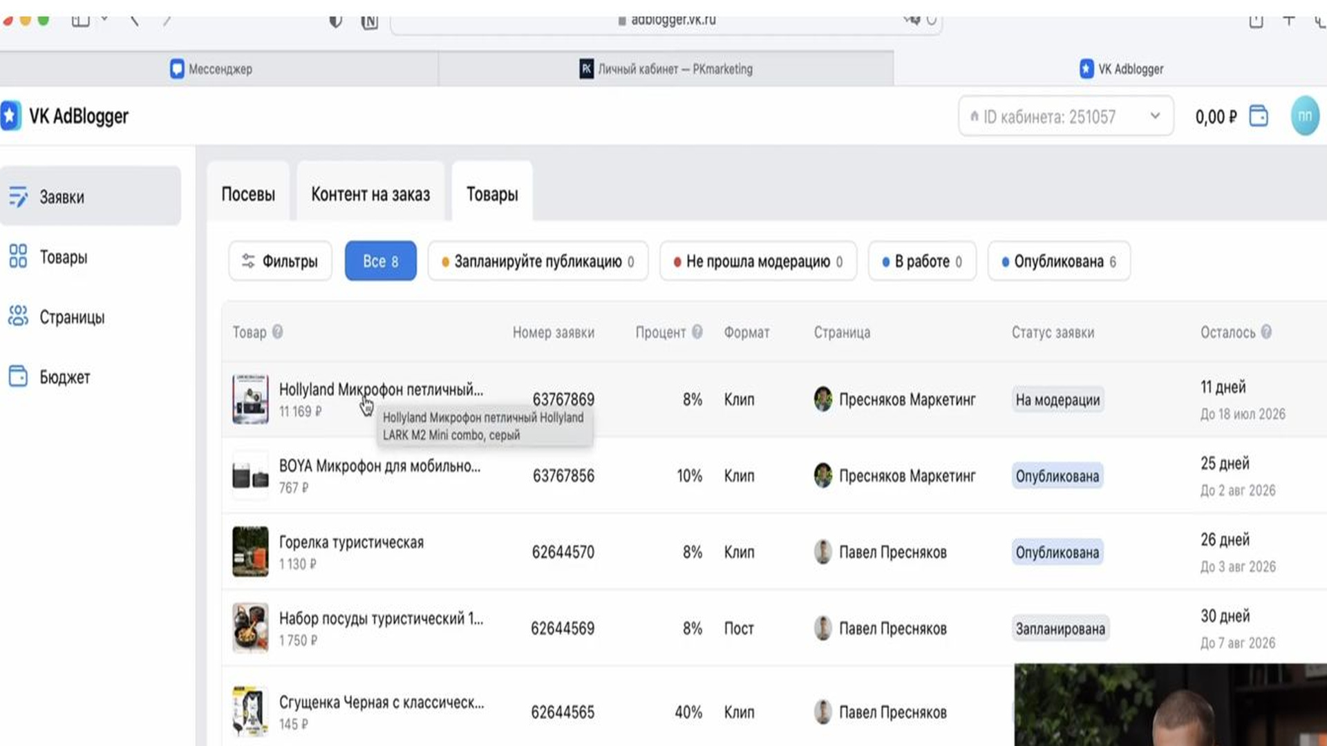Click the browser address bar
1327x746 pixels.
(x=667, y=21)
